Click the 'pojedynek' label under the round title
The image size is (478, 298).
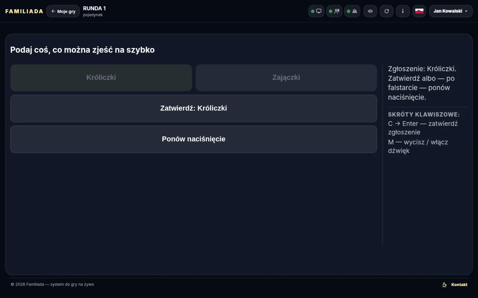(93, 15)
